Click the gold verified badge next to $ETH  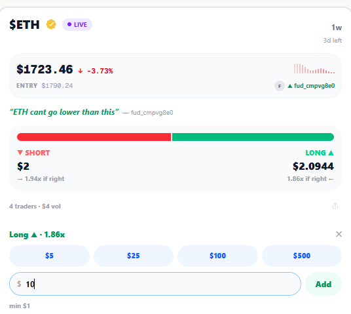pos(51,24)
